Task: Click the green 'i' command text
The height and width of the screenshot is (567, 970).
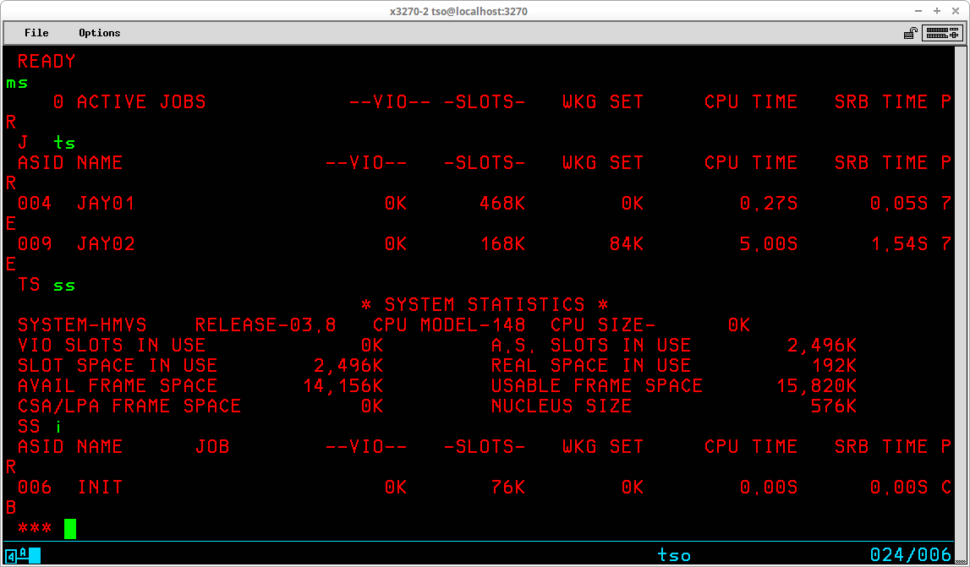Action: (58, 426)
